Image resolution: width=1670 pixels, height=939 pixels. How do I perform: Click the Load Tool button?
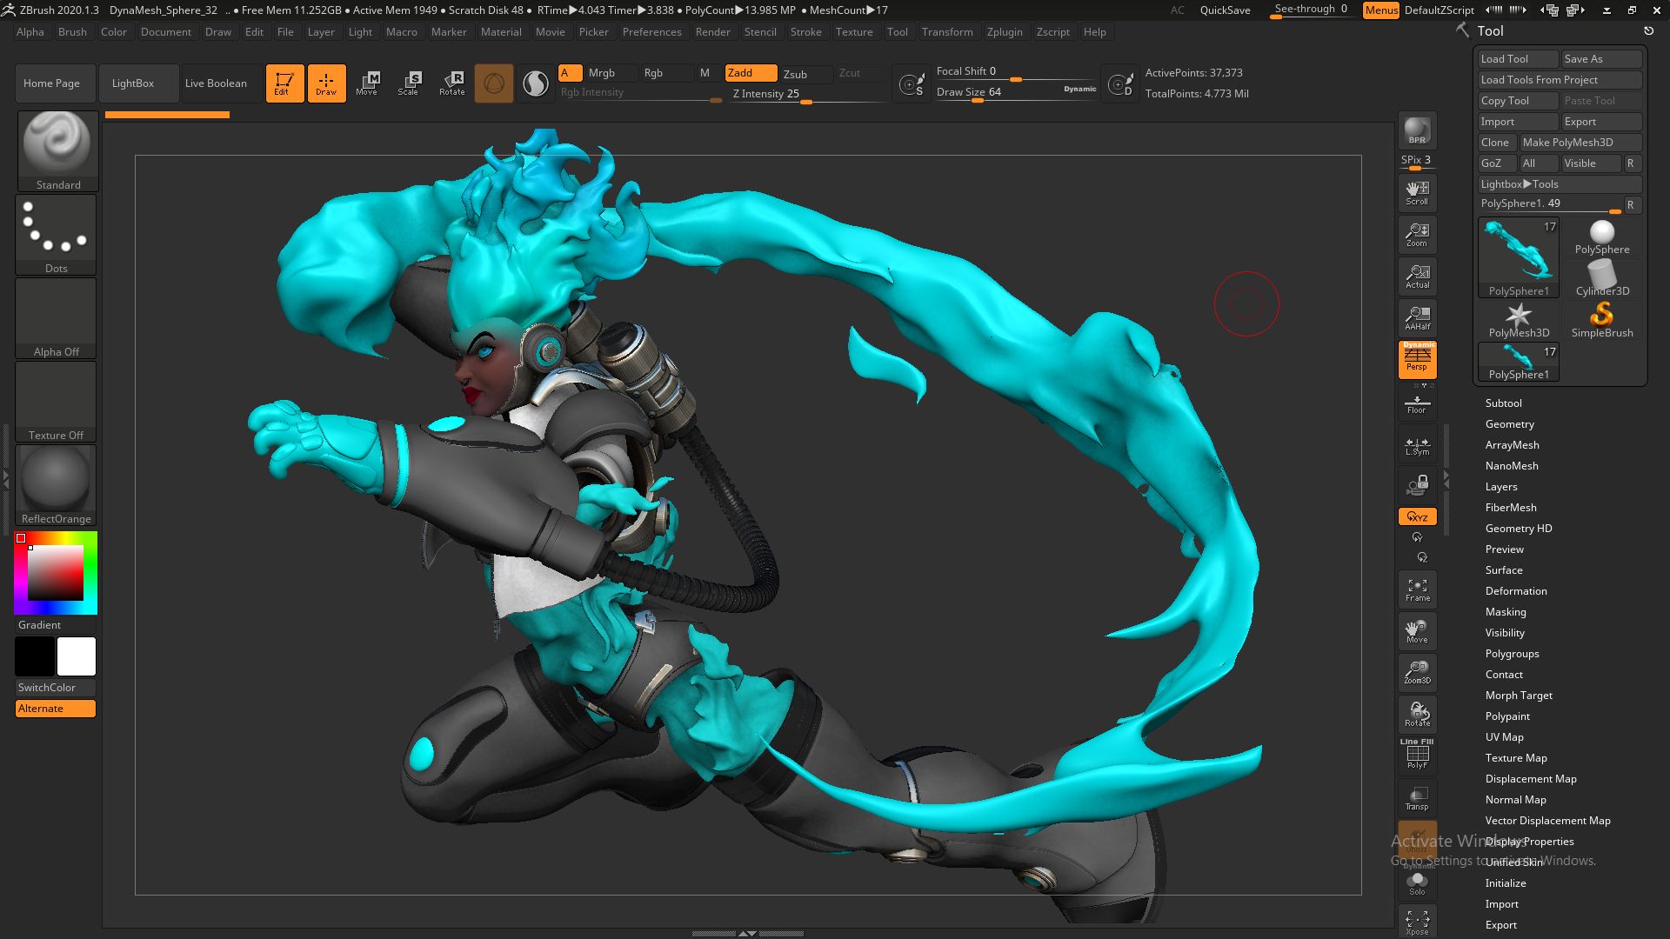1518,59
